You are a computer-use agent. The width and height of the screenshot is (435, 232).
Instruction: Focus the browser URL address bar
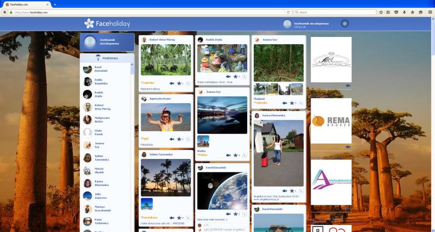(149, 12)
